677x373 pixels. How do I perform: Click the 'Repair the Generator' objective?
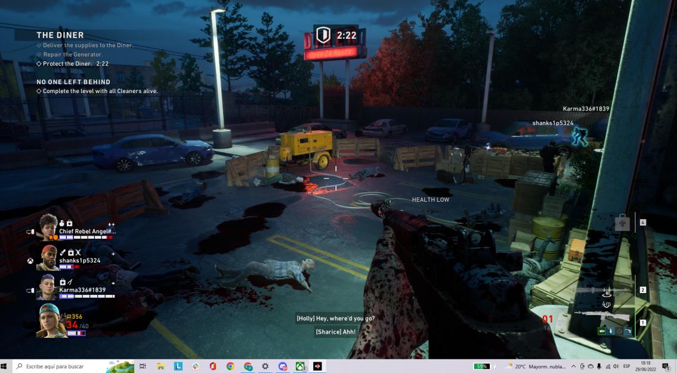point(70,54)
